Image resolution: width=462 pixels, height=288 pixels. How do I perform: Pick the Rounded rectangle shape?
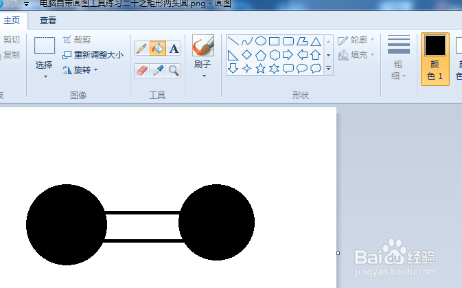coord(288,41)
